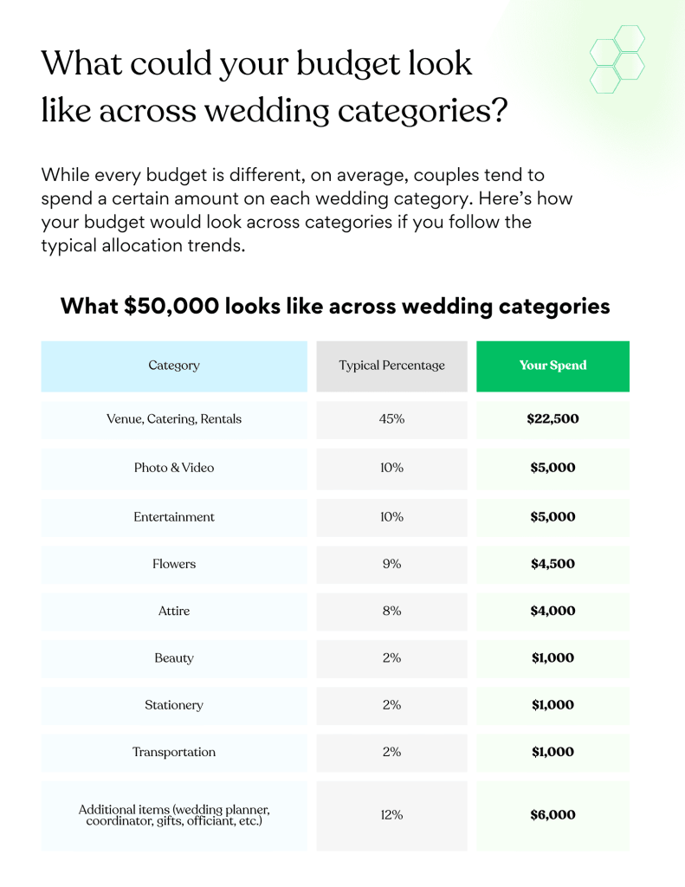Click the Stationery category cell

[174, 705]
